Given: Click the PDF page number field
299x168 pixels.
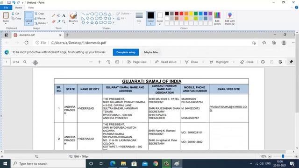Looking at the screenshot, I should pos(7,62).
